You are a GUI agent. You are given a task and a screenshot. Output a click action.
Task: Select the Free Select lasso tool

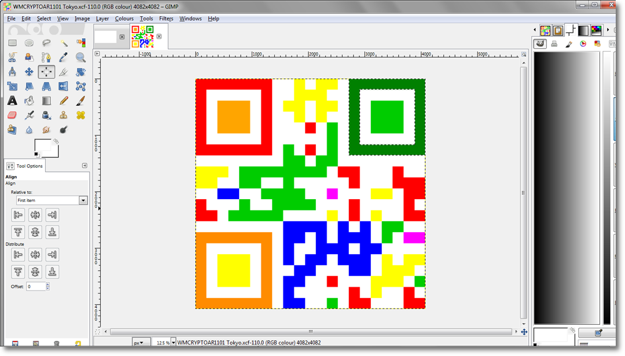(x=46, y=43)
